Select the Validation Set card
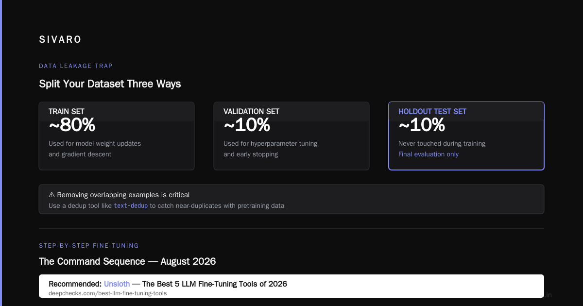 (291, 136)
